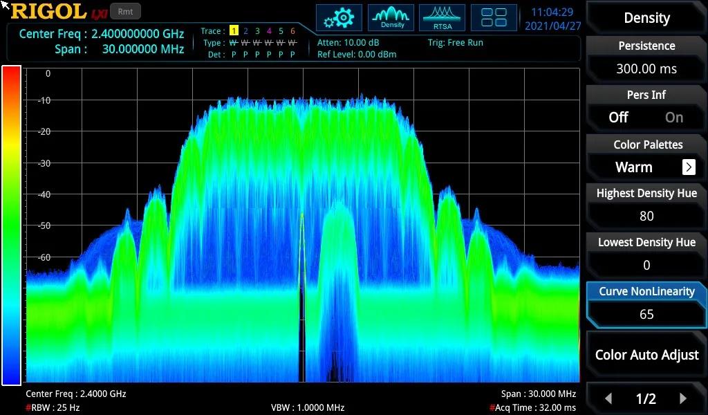This screenshot has width=708, height=415.
Task: Open the Center Freq setting at top
Action: click(x=102, y=34)
